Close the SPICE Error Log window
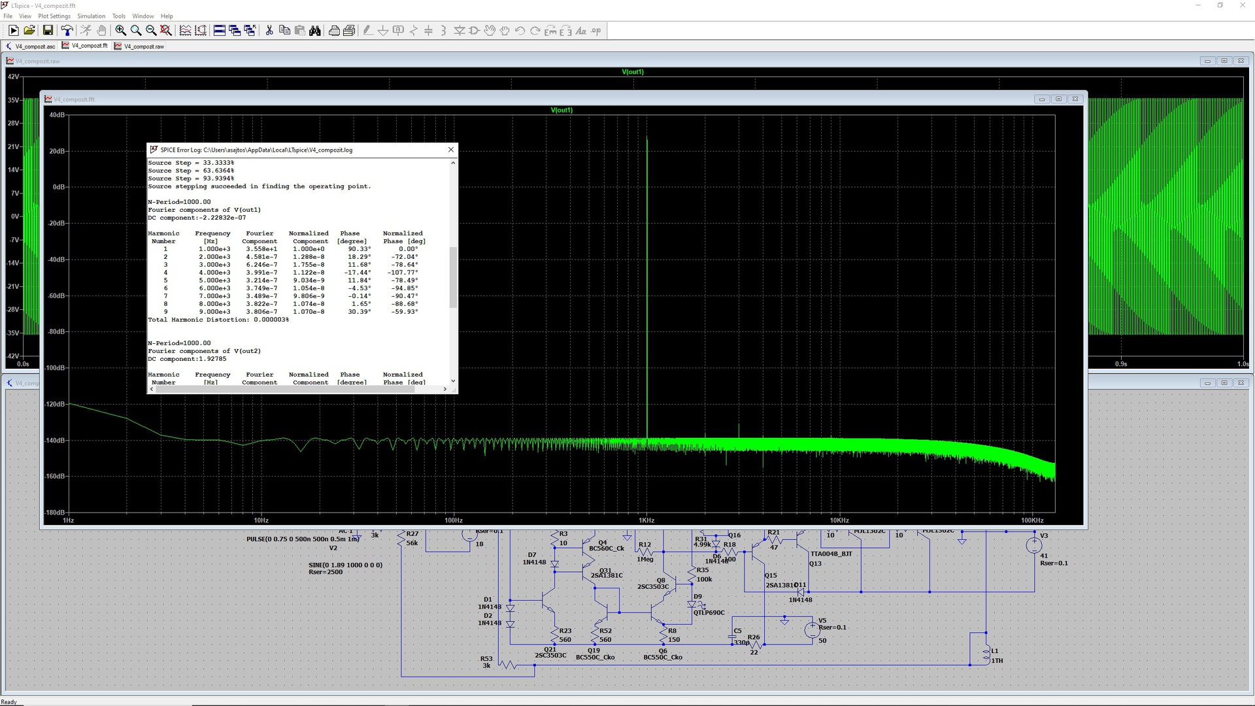The image size is (1255, 706). click(x=451, y=150)
